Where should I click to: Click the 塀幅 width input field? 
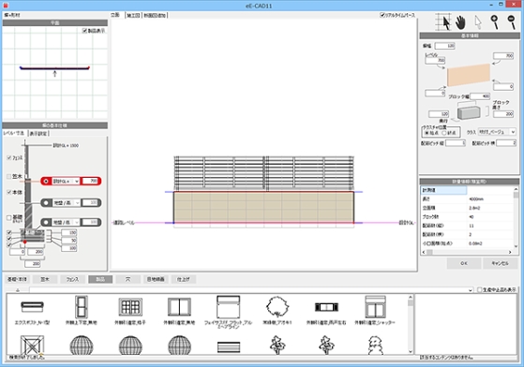445,46
